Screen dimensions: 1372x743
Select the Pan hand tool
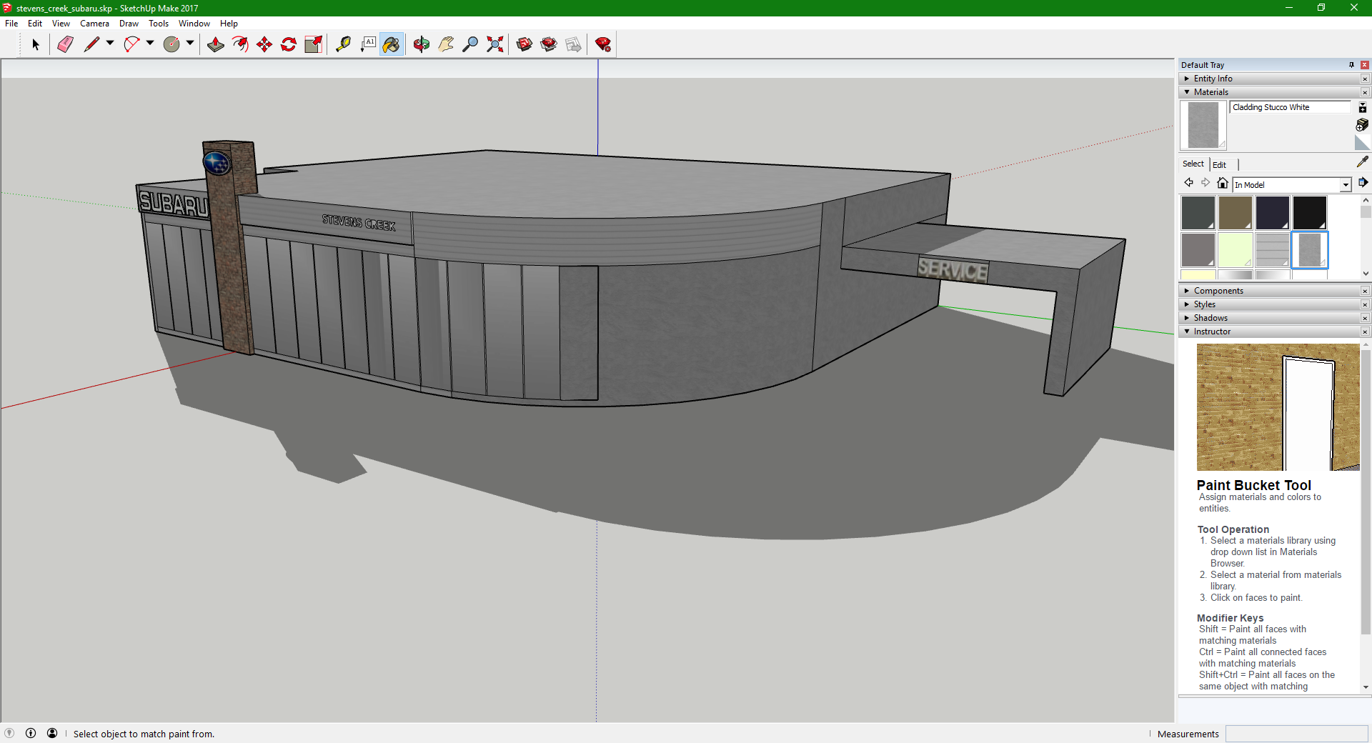click(x=446, y=45)
